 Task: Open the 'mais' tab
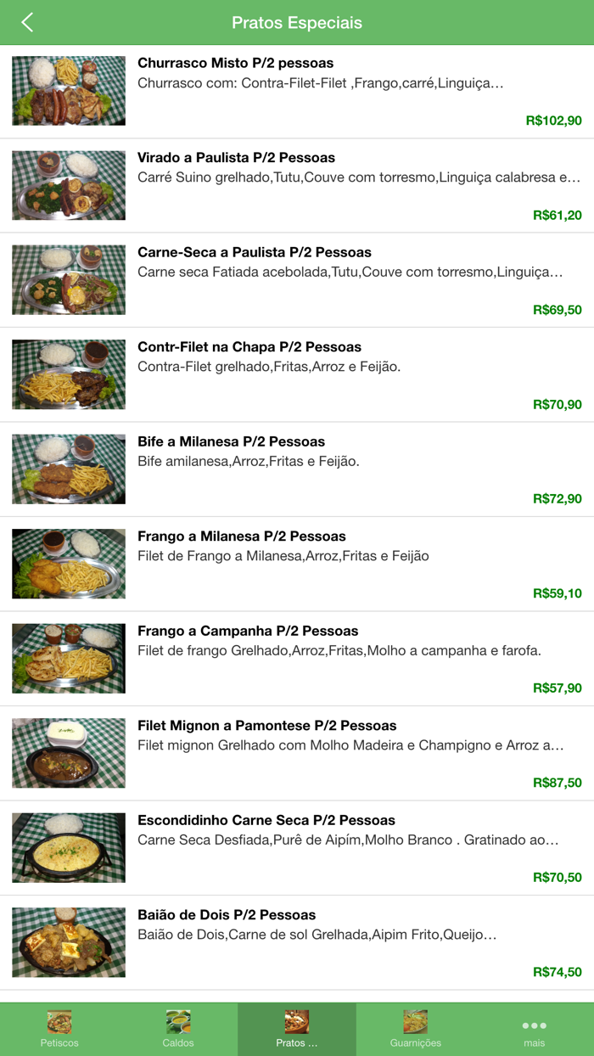click(534, 1029)
